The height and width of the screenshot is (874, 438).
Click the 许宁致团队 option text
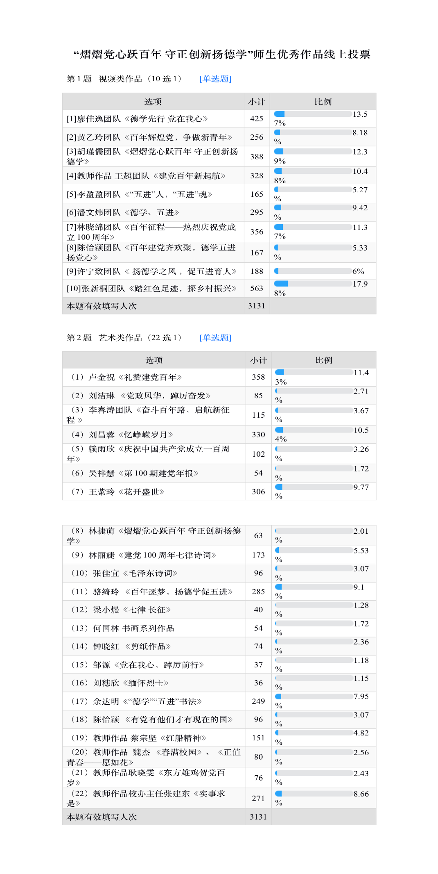[x=151, y=271]
